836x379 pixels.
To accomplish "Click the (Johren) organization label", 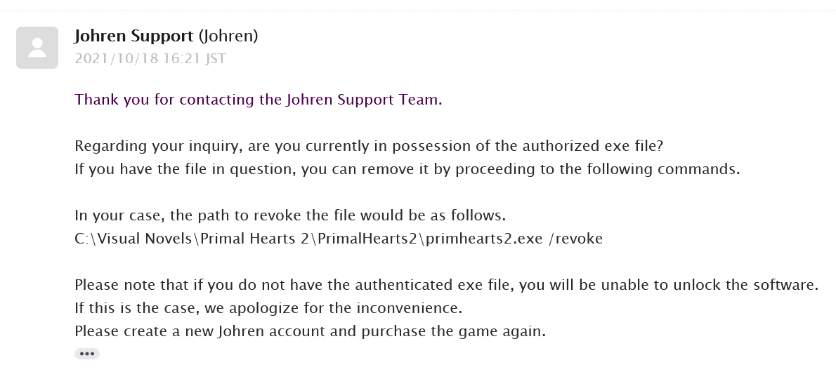I will pyautogui.click(x=228, y=36).
